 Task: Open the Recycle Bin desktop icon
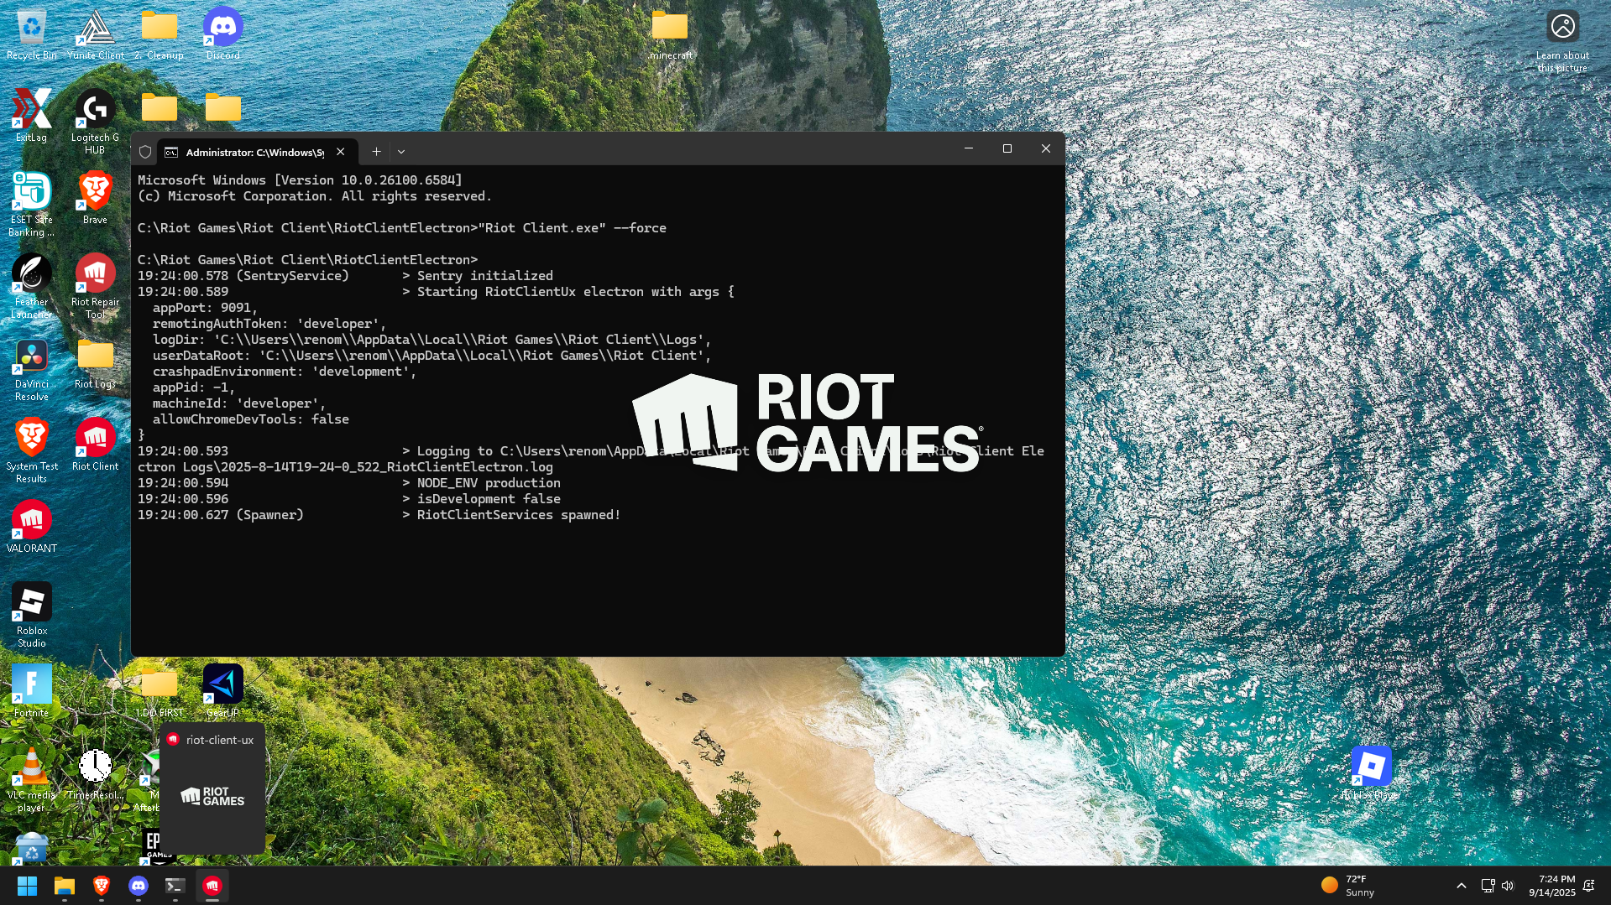(31, 34)
